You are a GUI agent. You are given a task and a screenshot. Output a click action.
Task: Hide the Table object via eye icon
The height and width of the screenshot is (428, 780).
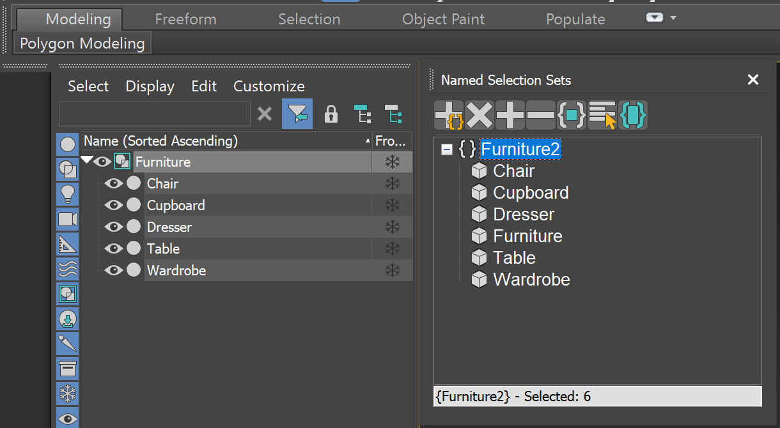click(113, 249)
